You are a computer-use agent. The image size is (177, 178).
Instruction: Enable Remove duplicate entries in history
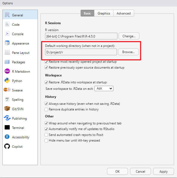(46, 109)
